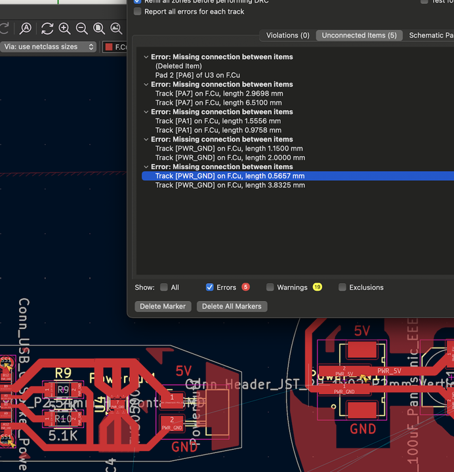454x472 pixels.
Task: Enable the Exclusions filter checkbox
Action: (x=342, y=287)
